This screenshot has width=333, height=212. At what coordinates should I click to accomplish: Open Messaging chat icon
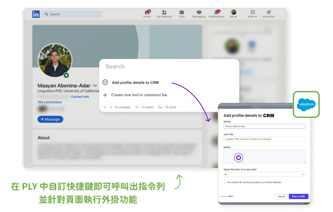[x=199, y=14]
